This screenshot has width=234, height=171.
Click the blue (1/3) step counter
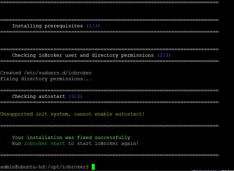(93, 26)
